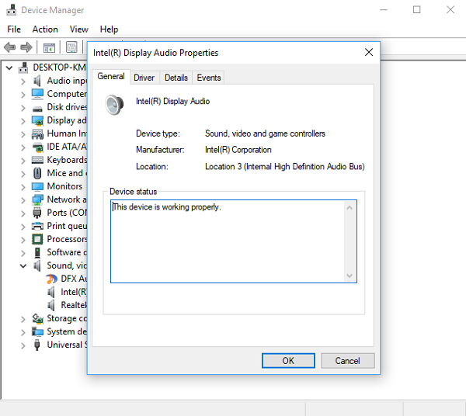Viewport: 466px width, 416px height.
Task: Click the Monitors category icon
Action: pyautogui.click(x=37, y=186)
